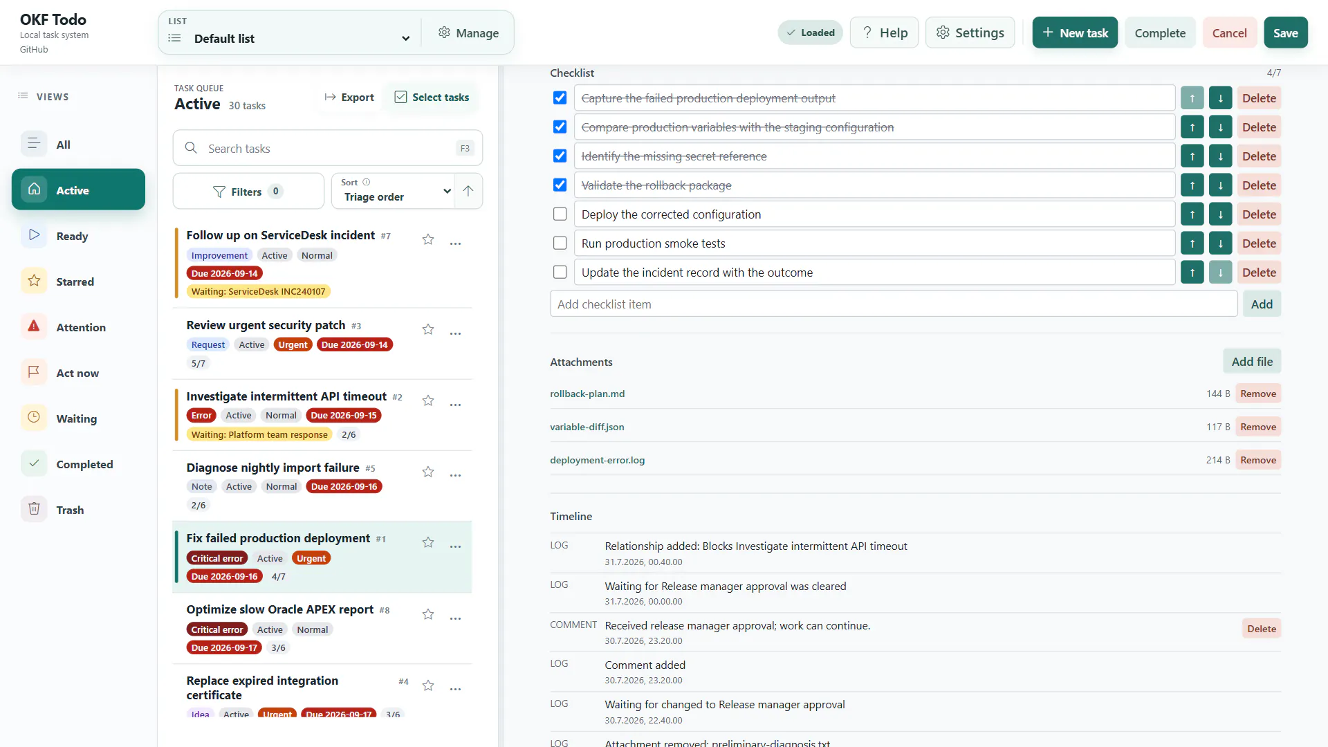Uncheck 'Identify the missing secret reference'
Image resolution: width=1328 pixels, height=747 pixels.
point(560,156)
